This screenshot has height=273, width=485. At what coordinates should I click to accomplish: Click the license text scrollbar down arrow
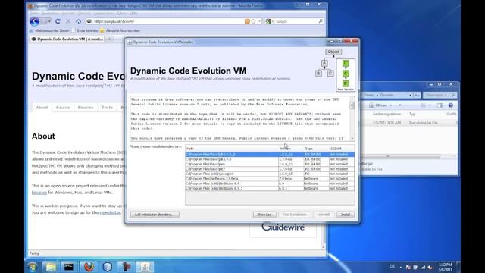(352, 138)
